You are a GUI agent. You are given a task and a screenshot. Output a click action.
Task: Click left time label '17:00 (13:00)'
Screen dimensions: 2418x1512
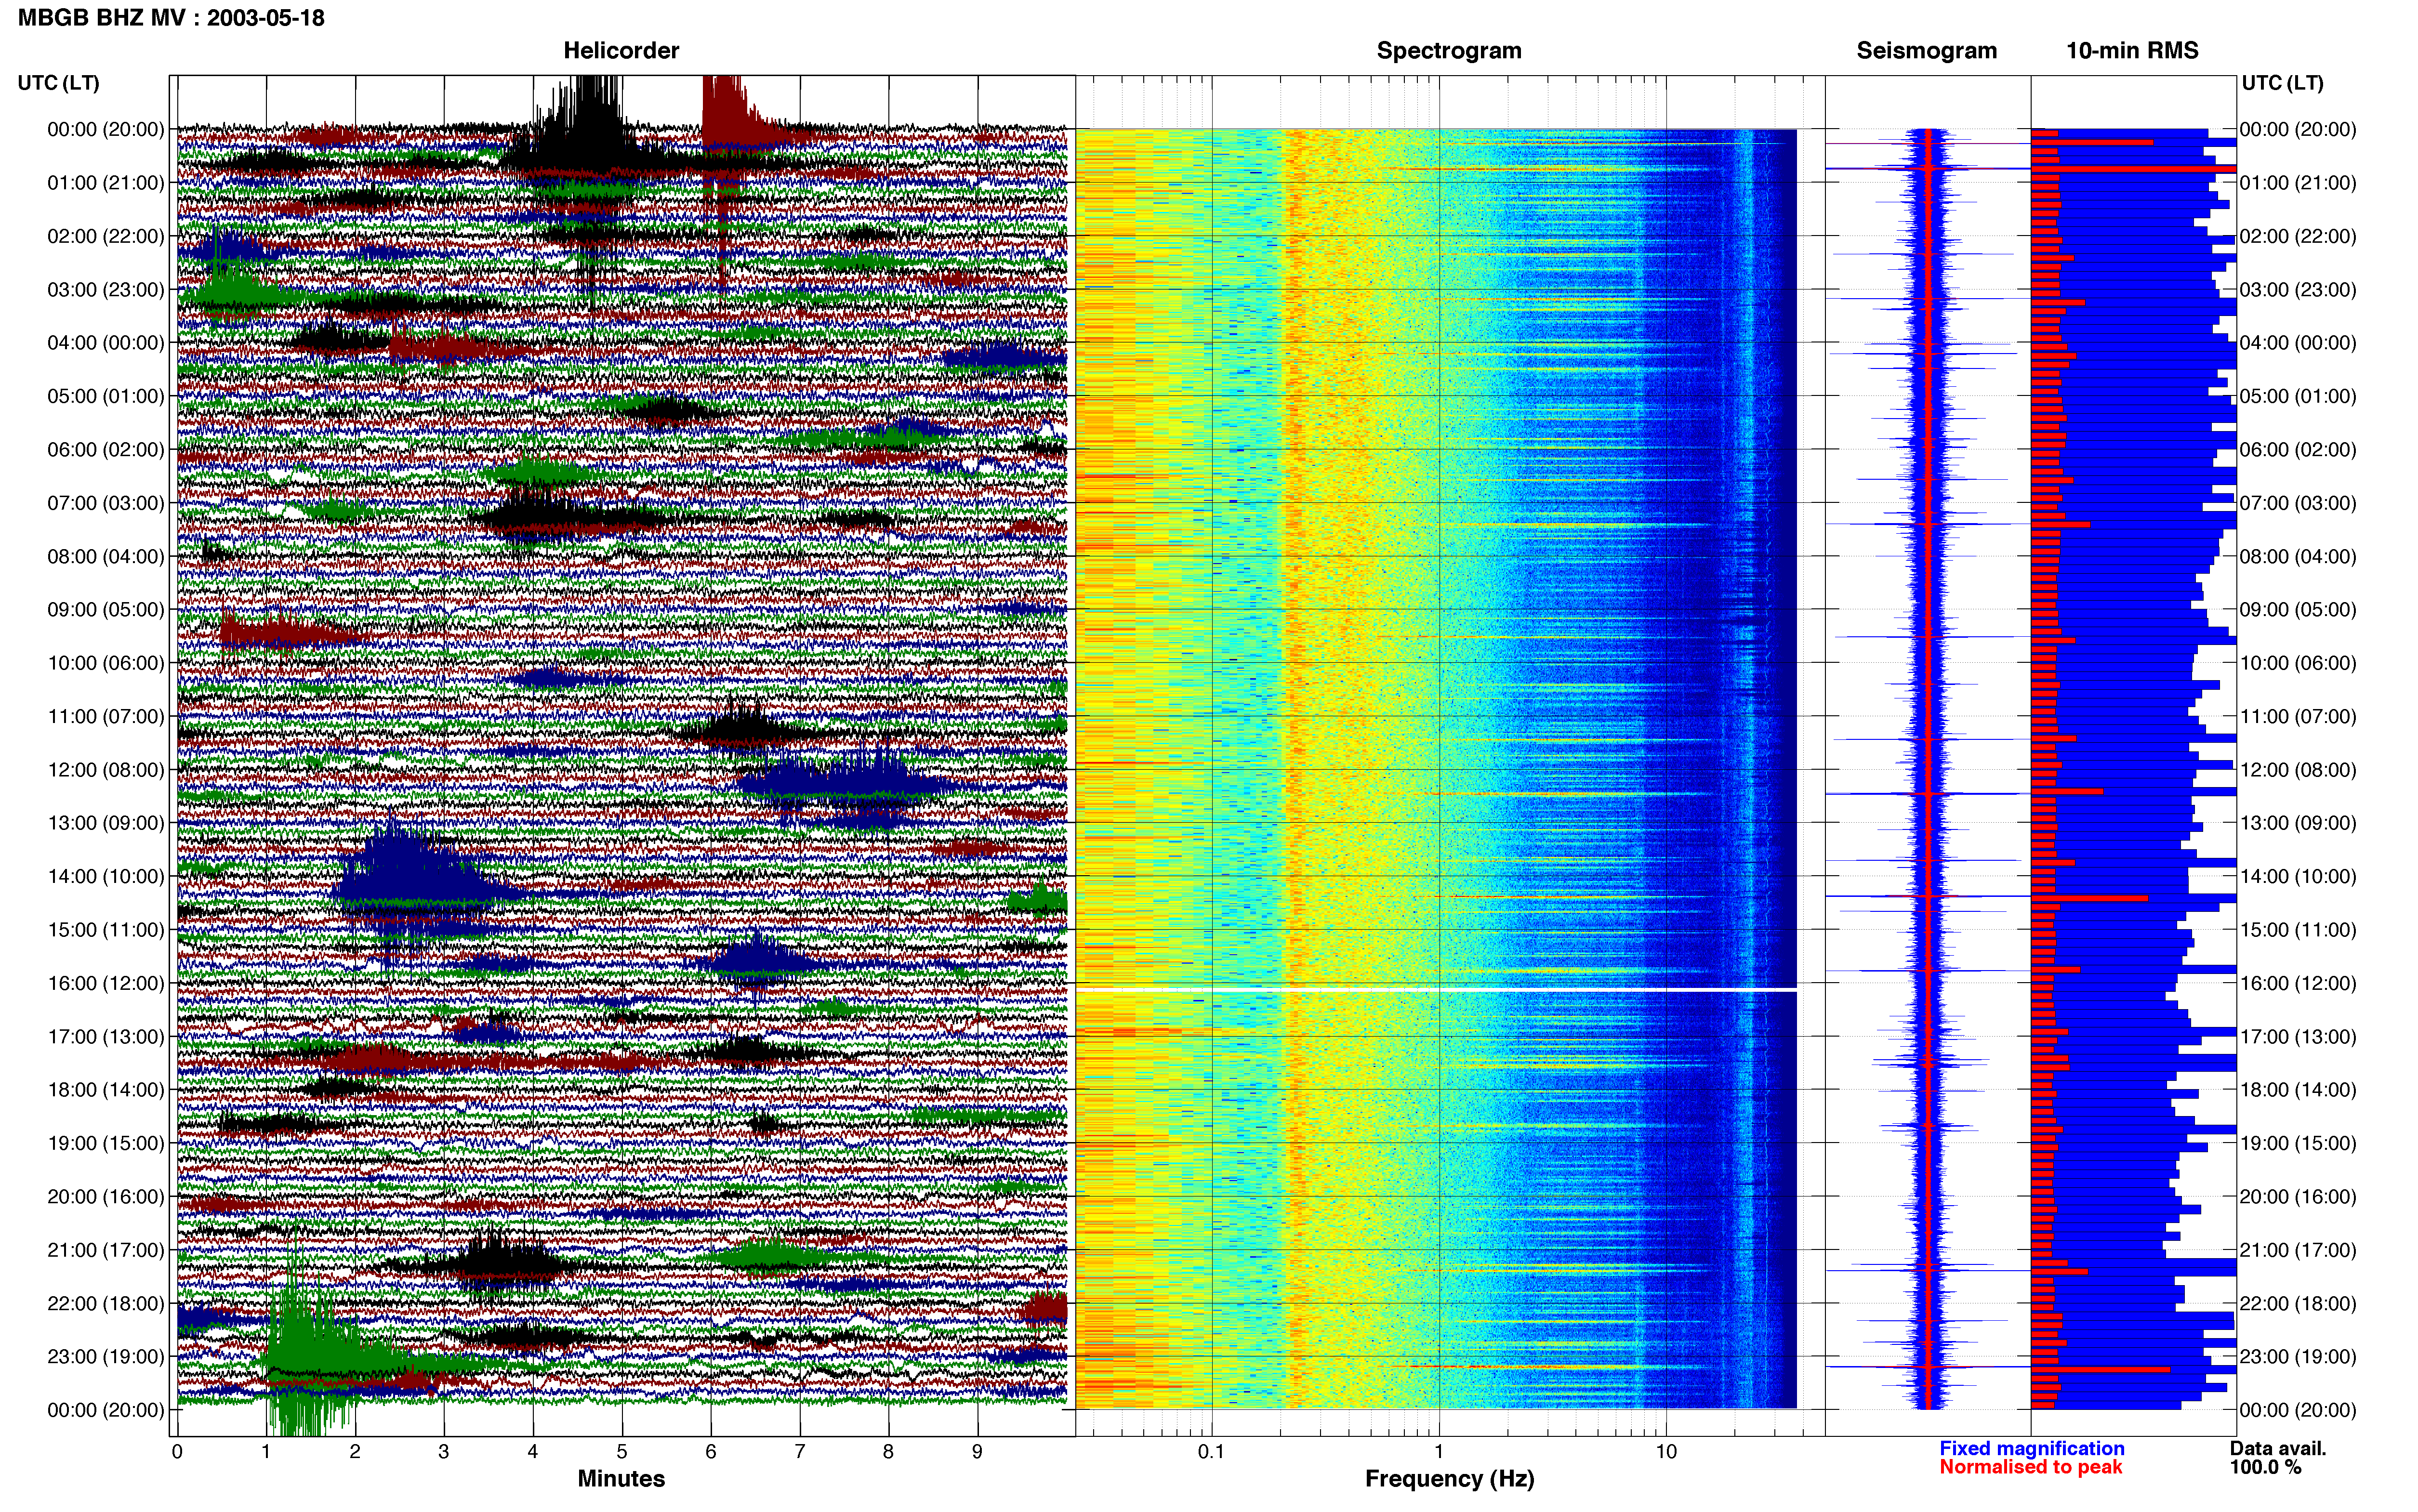point(106,1037)
